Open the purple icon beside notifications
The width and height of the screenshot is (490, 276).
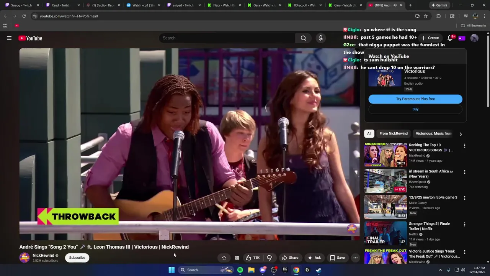pos(462,38)
